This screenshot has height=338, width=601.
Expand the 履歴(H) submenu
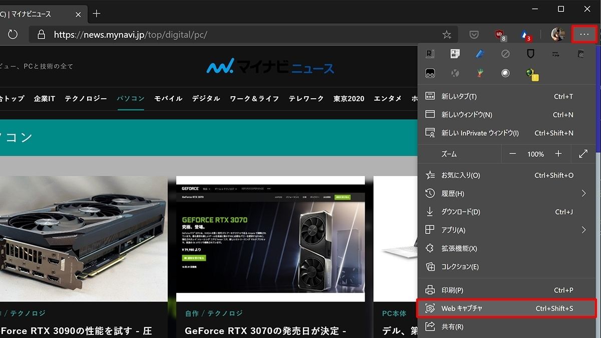[x=584, y=193]
